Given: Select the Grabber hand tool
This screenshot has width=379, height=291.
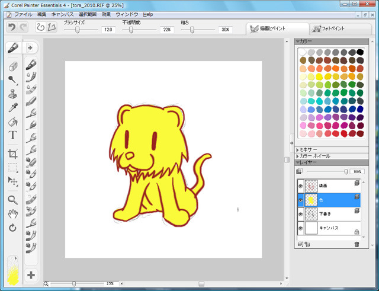Looking at the screenshot, I should tap(13, 214).
